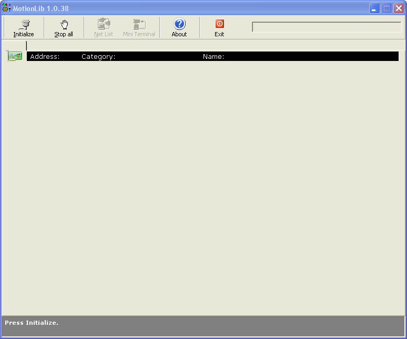This screenshot has width=407, height=339.
Task: Click the blank tab above the device list
Action: pos(14,45)
